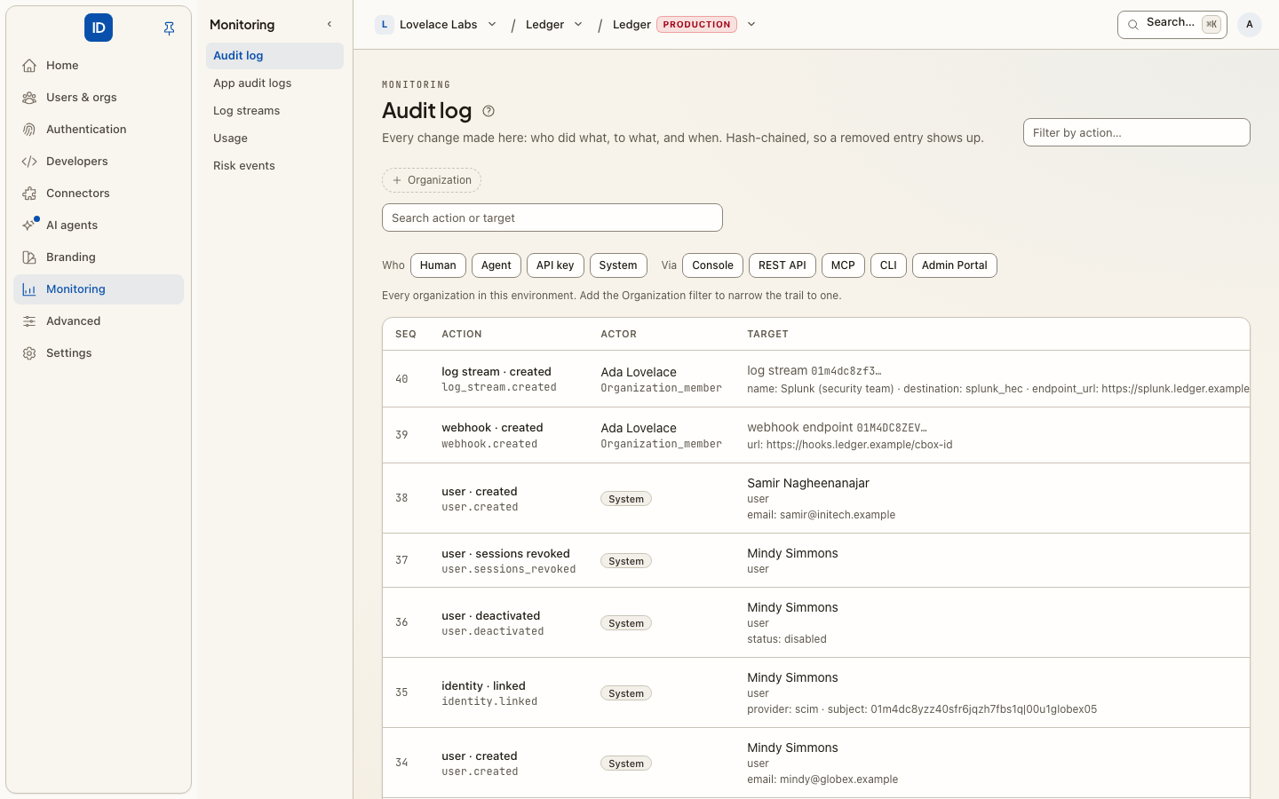Screen dimensions: 1279x799
Task: Click the search magnifier icon in header
Action: [x=1133, y=25]
